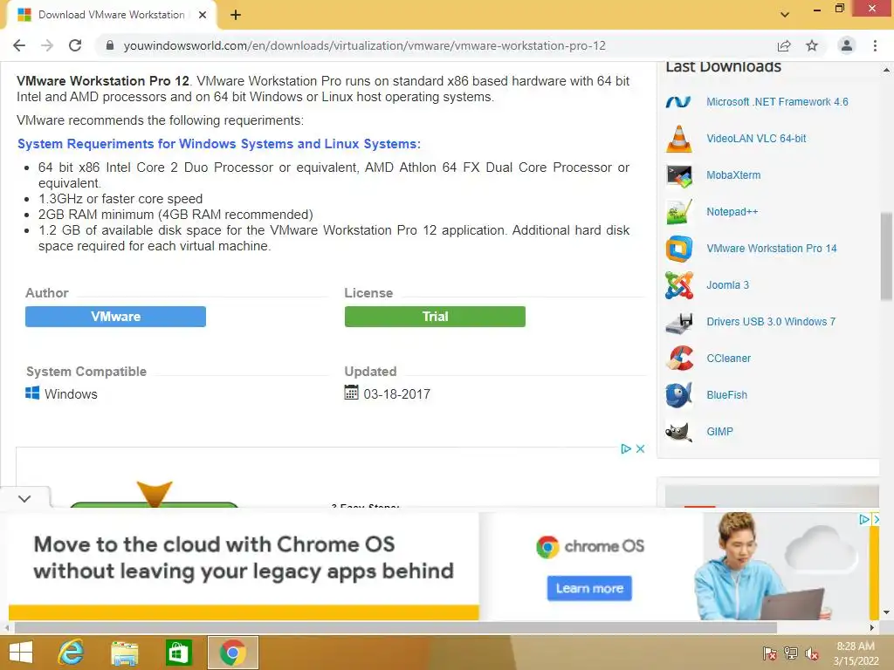This screenshot has width=894, height=670.
Task: Click the Microsoft .NET Framework icon
Action: click(678, 102)
